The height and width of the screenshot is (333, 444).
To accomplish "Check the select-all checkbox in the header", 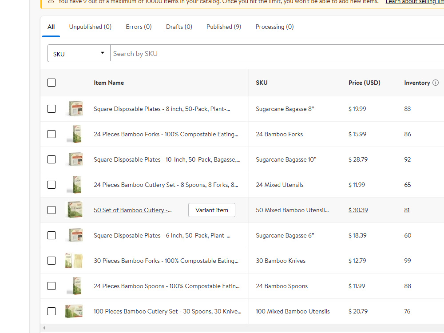I will (x=52, y=83).
